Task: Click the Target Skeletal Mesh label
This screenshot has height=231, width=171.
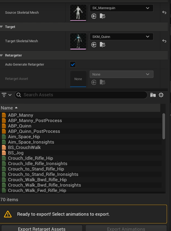Action: click(21, 41)
